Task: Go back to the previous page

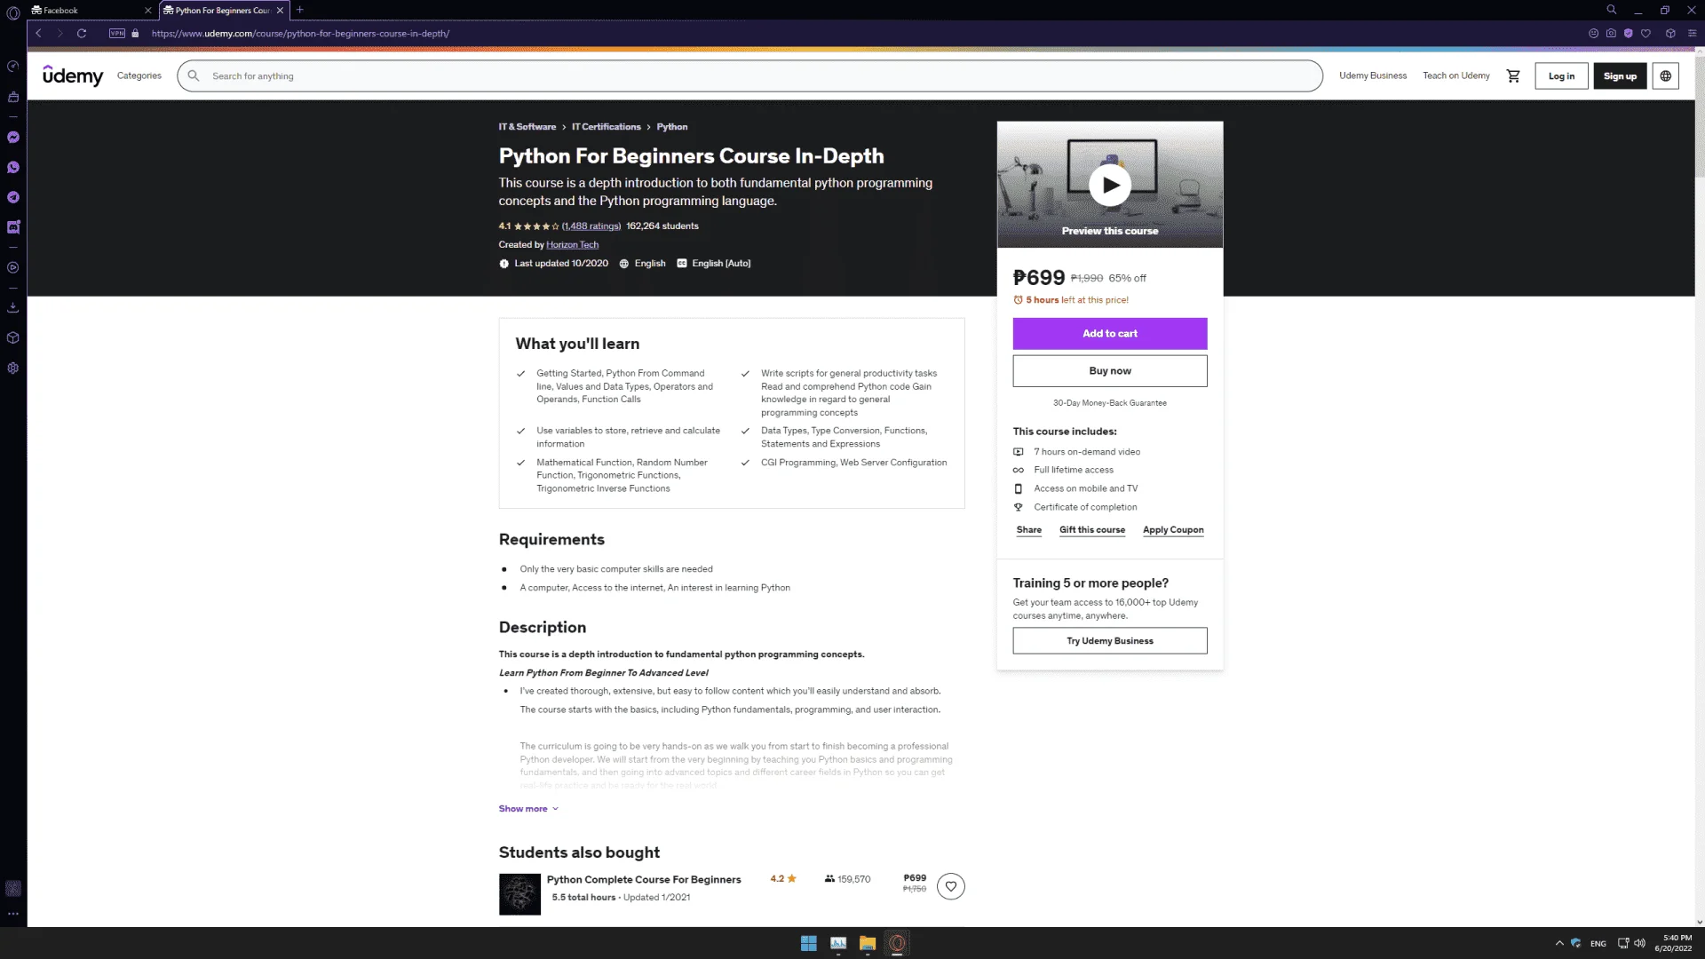Action: click(39, 34)
